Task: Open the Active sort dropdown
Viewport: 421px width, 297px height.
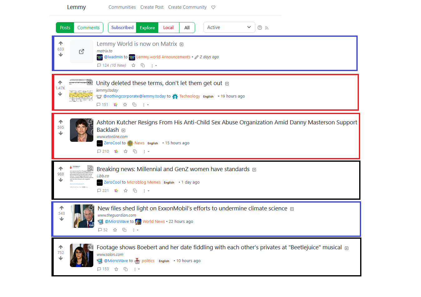Action: tap(229, 27)
